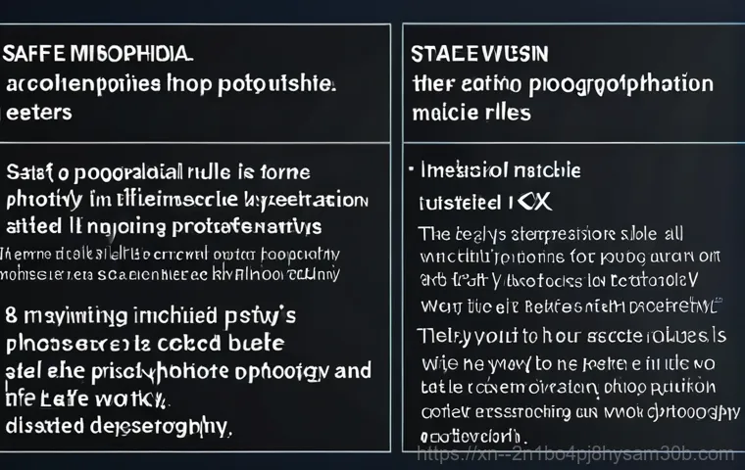The image size is (745, 470).
Task: Click the paragraph line starting 'The teglys'
Action: tap(551, 234)
